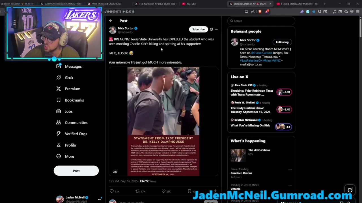The width and height of the screenshot is (362, 203).
Task: Open the Candace Owens trending topic
Action: click(x=241, y=173)
